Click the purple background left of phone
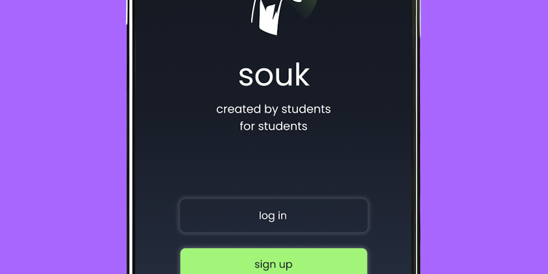The image size is (548, 274). [x=63, y=137]
